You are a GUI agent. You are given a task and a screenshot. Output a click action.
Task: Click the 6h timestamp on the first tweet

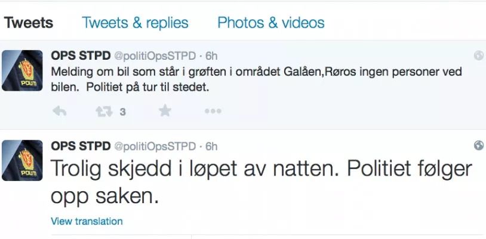coord(211,56)
